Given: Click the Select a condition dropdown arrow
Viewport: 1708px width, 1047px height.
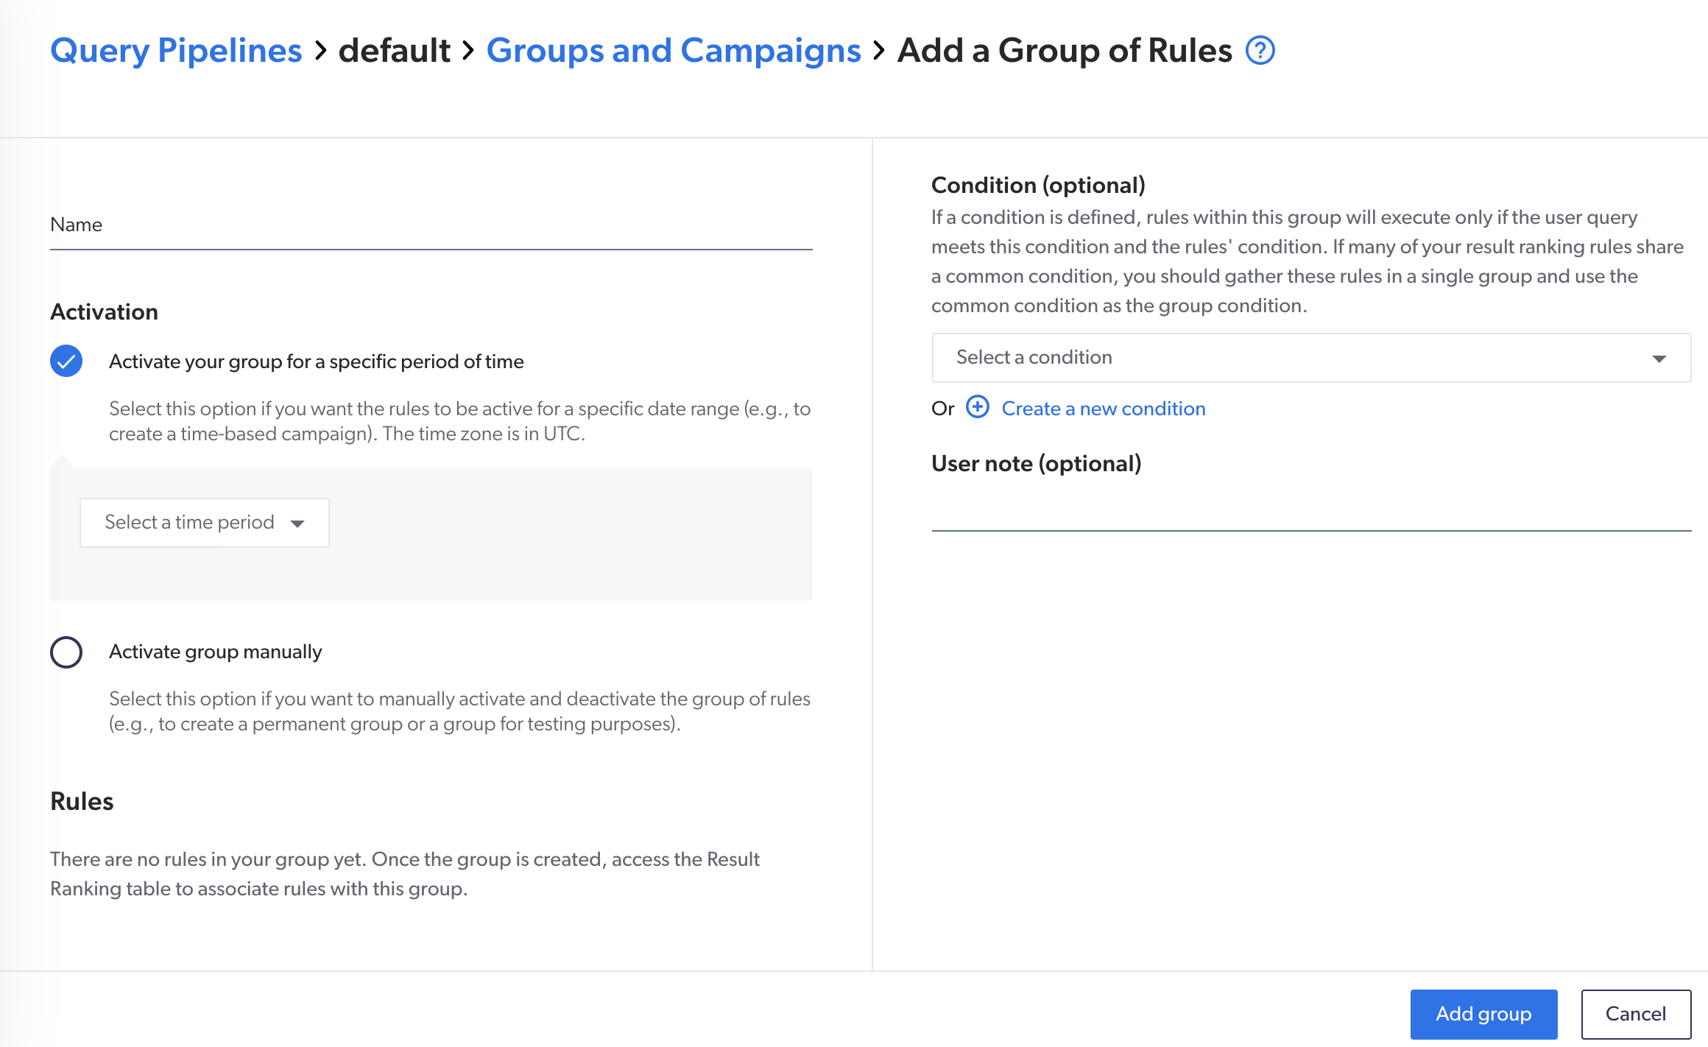Looking at the screenshot, I should tap(1659, 359).
